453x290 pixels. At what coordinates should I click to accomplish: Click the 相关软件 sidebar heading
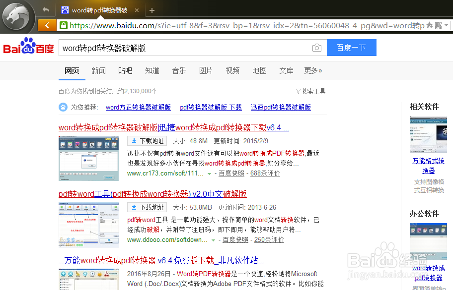click(x=424, y=107)
